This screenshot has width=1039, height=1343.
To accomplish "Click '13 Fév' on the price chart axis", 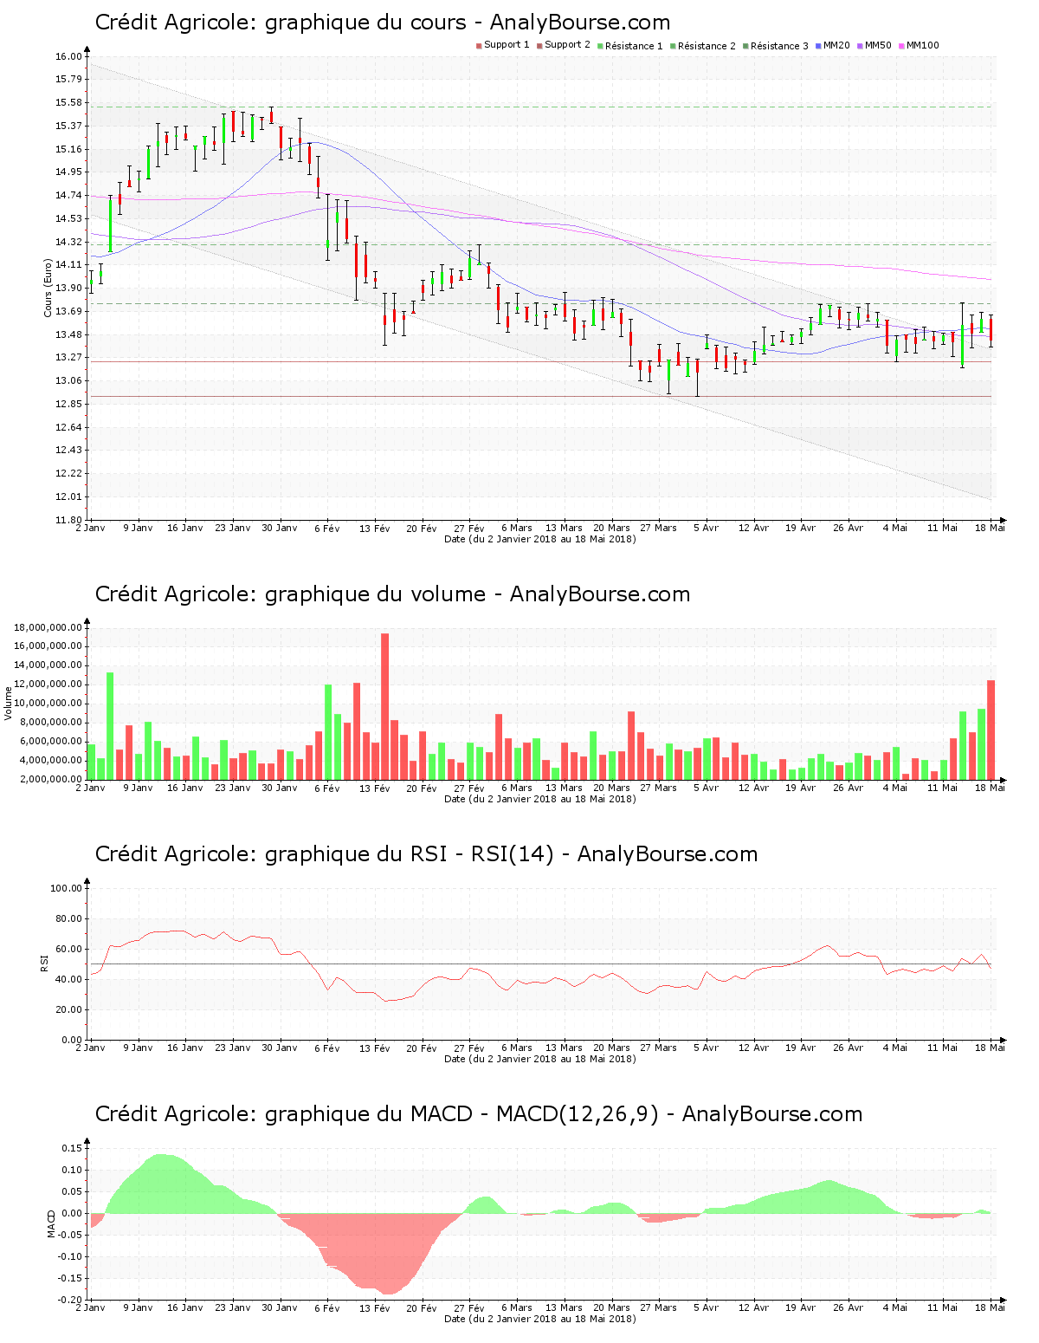I will (x=375, y=528).
